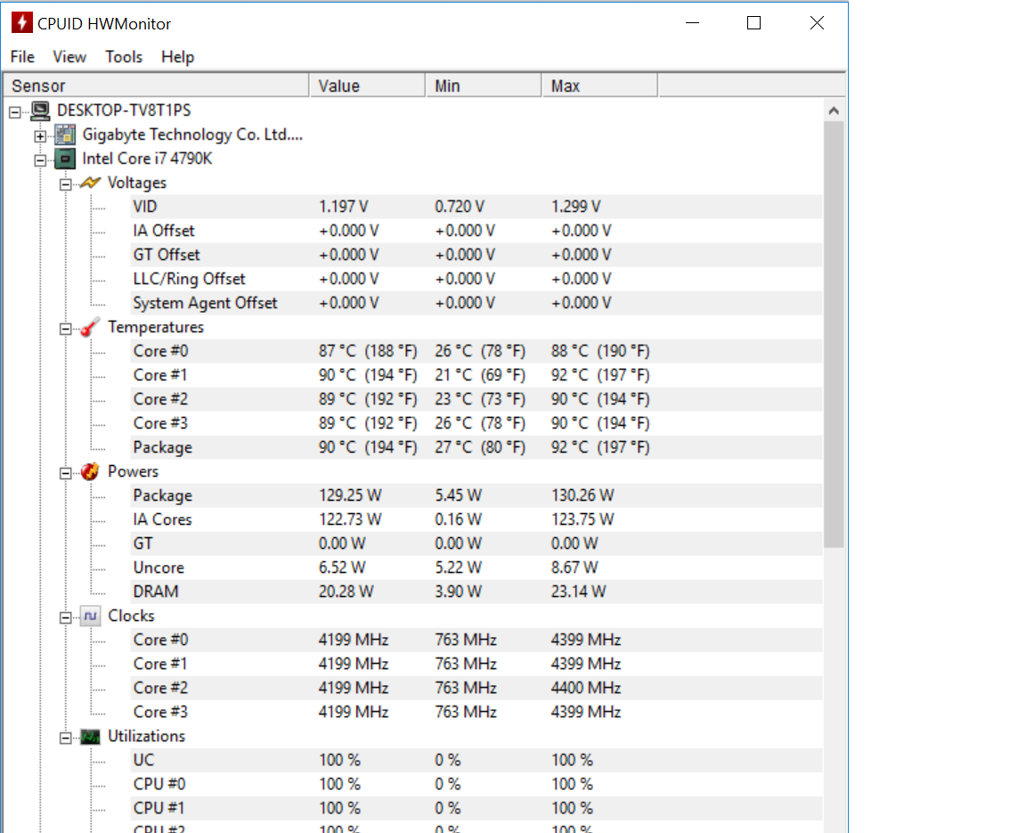Collapse the Clocks section

(x=65, y=617)
